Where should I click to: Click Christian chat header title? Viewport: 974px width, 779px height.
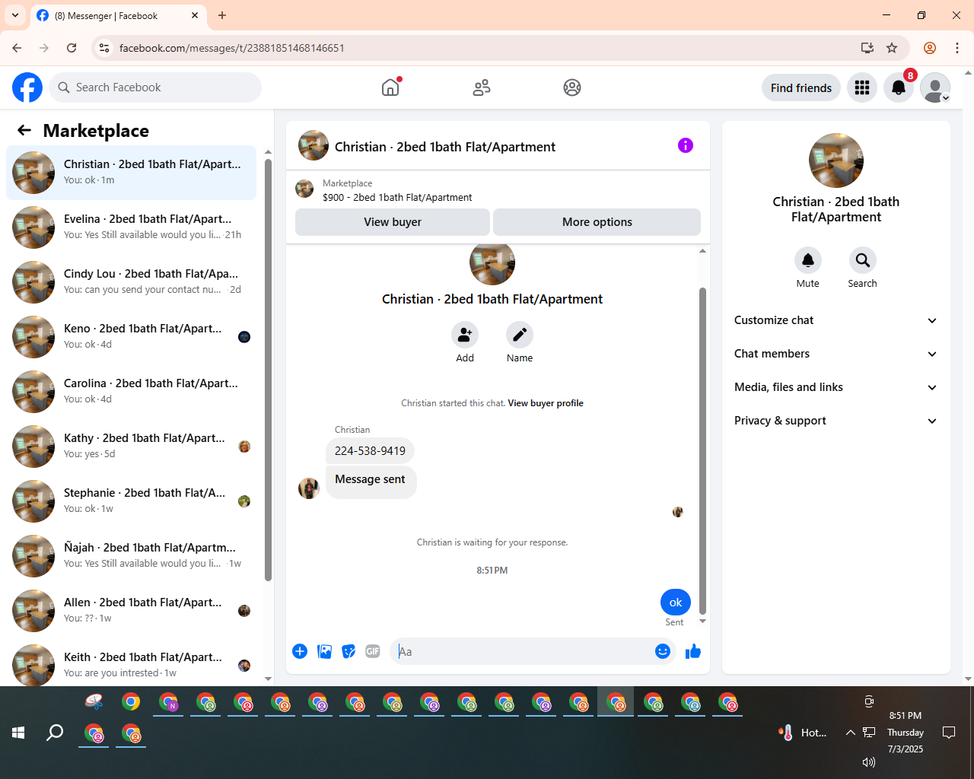click(445, 147)
